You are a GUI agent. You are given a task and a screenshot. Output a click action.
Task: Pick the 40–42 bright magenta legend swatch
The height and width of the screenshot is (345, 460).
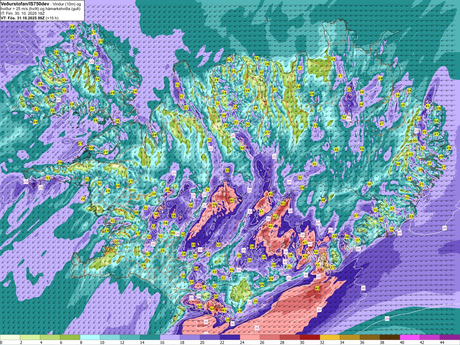pos(410,337)
